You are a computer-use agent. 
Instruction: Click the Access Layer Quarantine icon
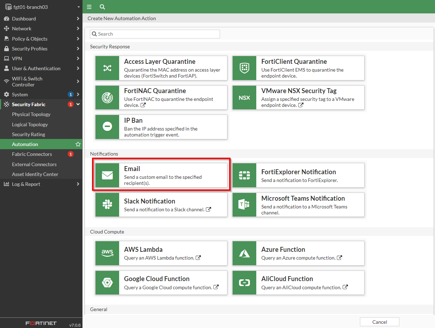pyautogui.click(x=107, y=68)
